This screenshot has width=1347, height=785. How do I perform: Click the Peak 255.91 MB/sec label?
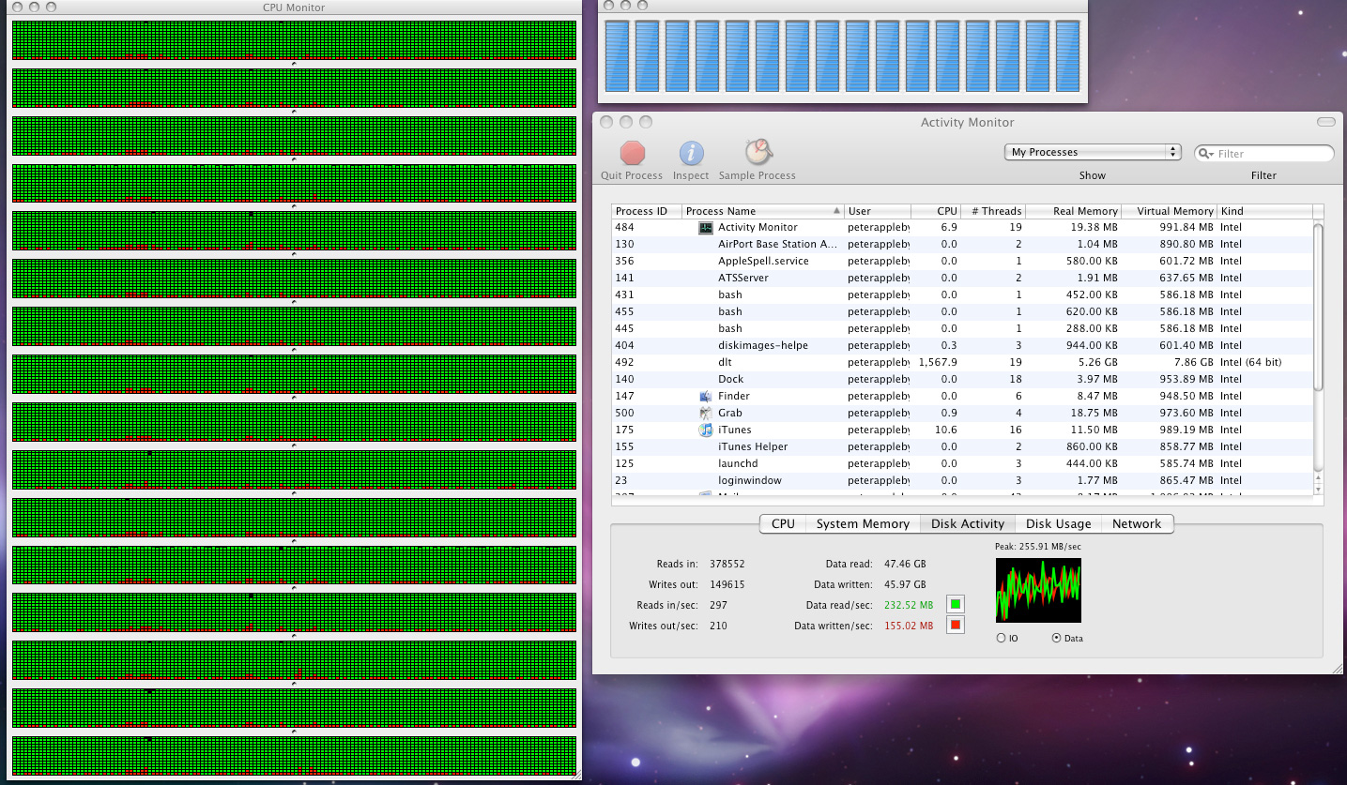tap(1038, 546)
